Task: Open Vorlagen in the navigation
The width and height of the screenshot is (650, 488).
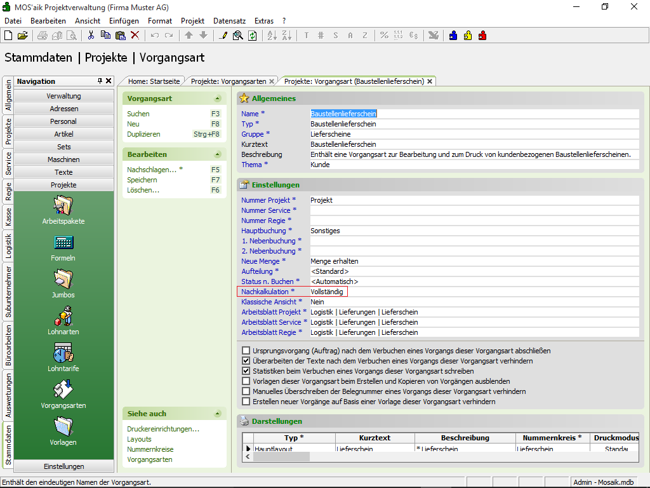Action: 63,431
